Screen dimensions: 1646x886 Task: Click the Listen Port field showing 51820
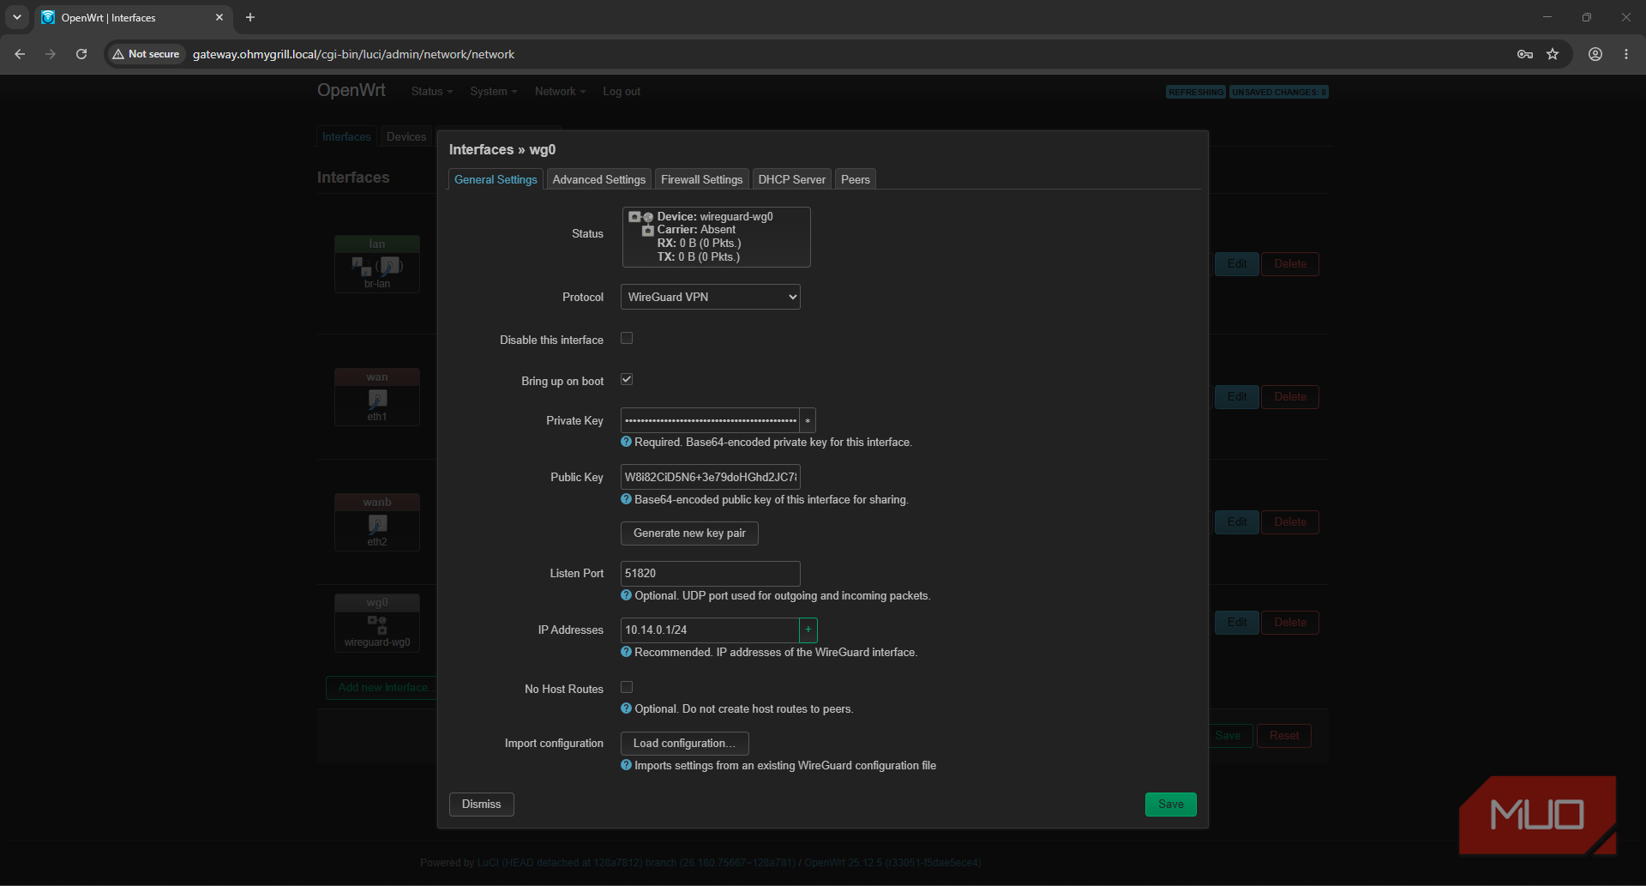pos(711,574)
